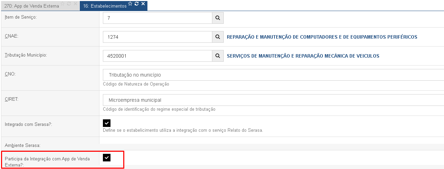Image resolution: width=444 pixels, height=169 pixels.
Task: Click the Integrado com Serasa? label
Action: pos(28,124)
